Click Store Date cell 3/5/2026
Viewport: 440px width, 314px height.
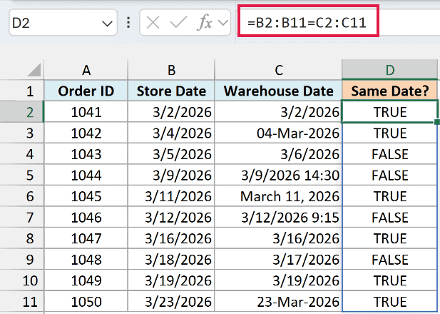coord(171,154)
